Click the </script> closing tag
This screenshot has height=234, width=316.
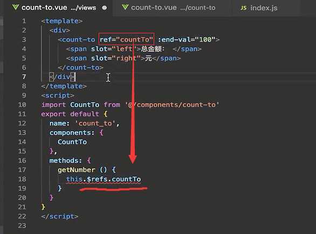coord(60,216)
